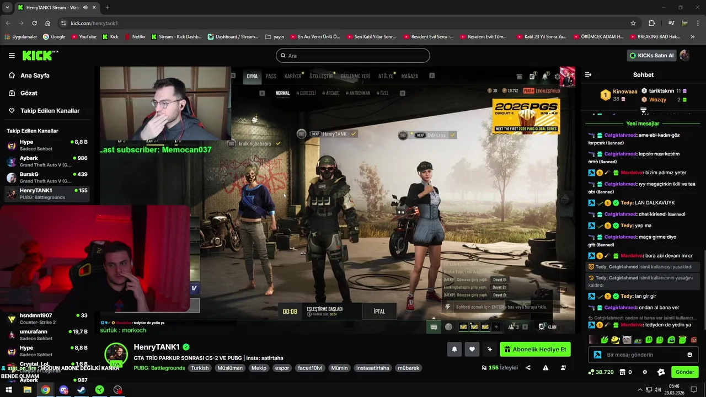Open Ayberk channel with 986 viewers
Viewport: 706px width, 397px height.
47,162
